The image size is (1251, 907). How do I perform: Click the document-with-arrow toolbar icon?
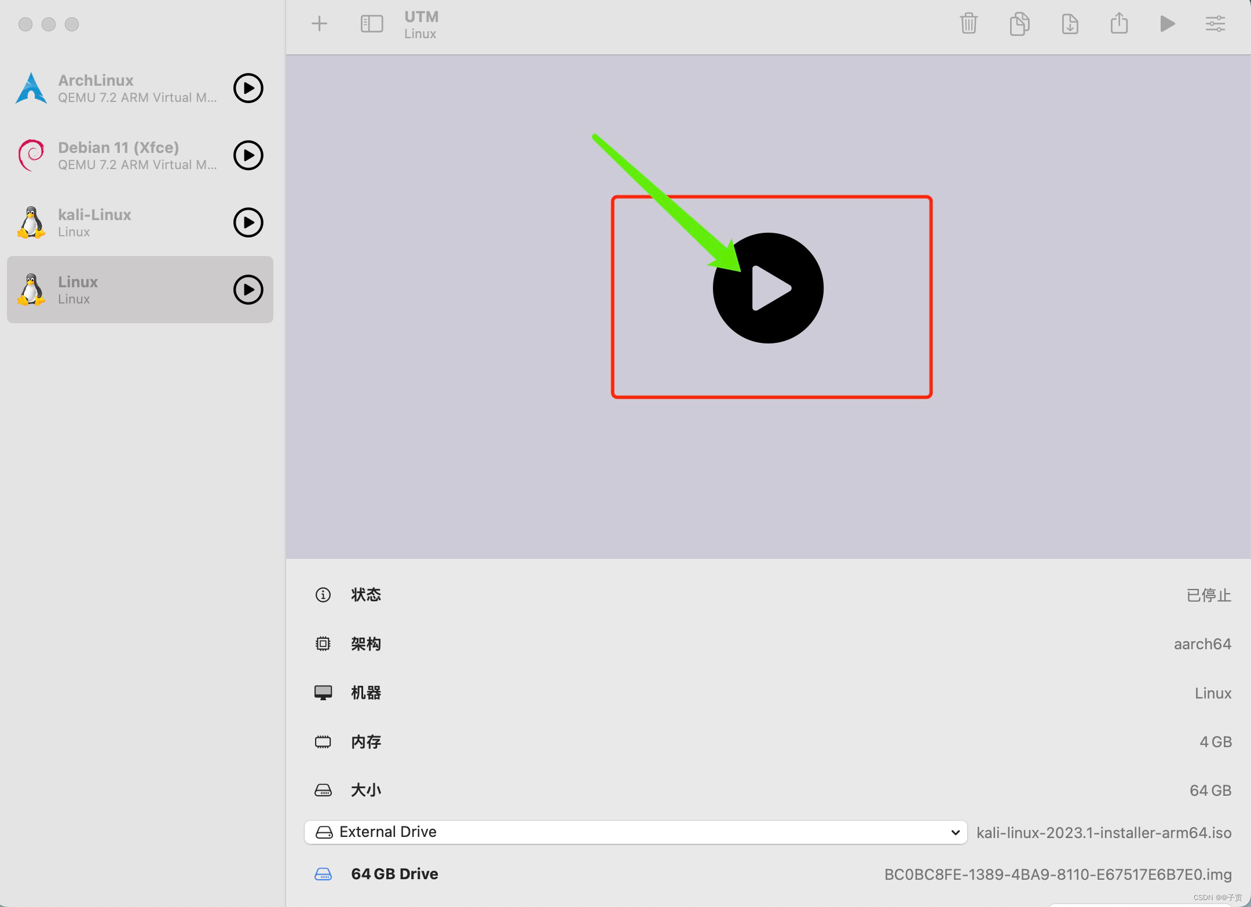1070,24
